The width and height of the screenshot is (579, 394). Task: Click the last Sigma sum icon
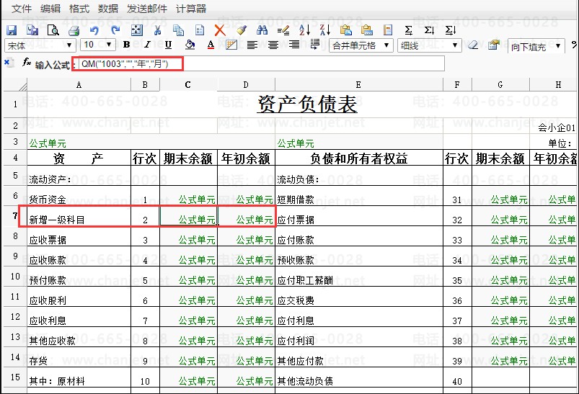[x=451, y=30]
